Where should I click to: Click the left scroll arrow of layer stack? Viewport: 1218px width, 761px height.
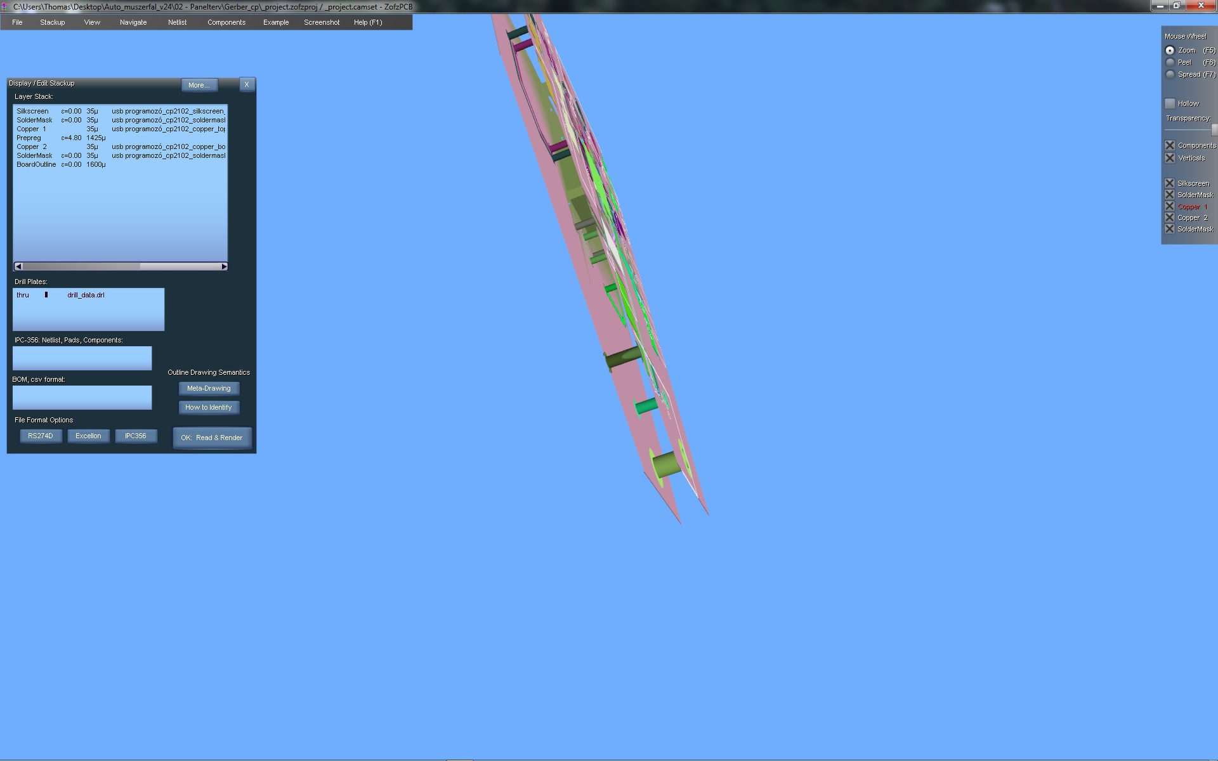18,266
